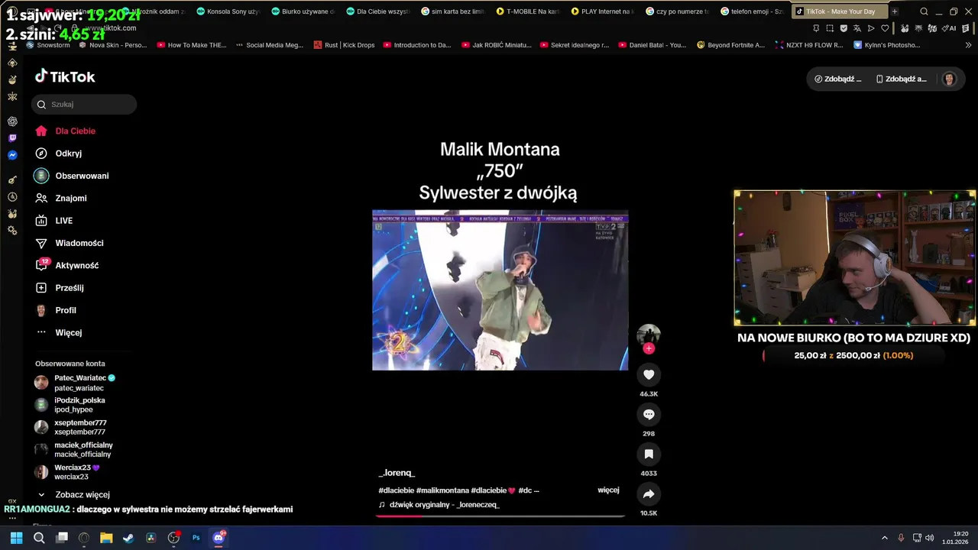Screen dimensions: 978x550
Task: Open the Rust Kick Drops bookmark
Action: tap(344, 45)
